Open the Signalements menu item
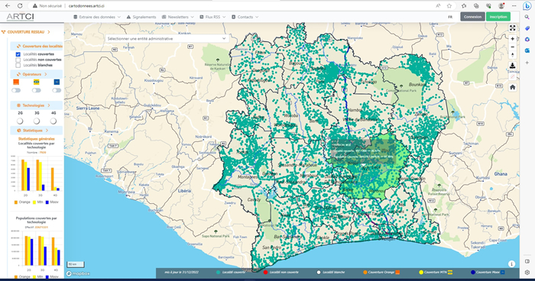Viewport: 535px width, 281px height. click(141, 17)
